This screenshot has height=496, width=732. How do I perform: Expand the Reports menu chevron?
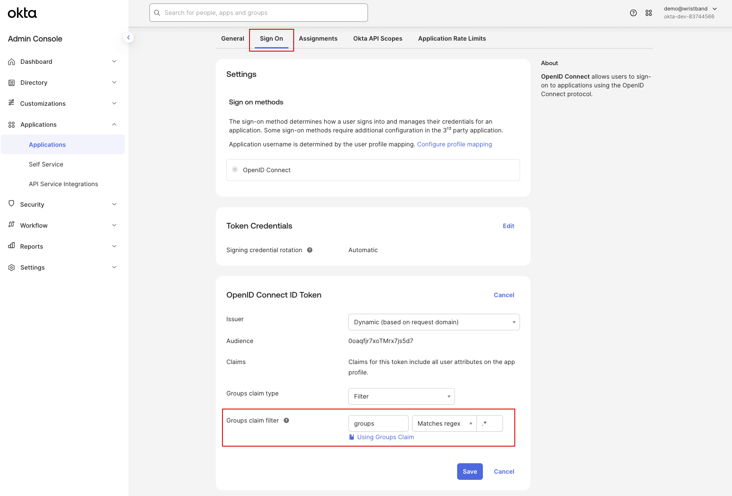[x=114, y=246]
